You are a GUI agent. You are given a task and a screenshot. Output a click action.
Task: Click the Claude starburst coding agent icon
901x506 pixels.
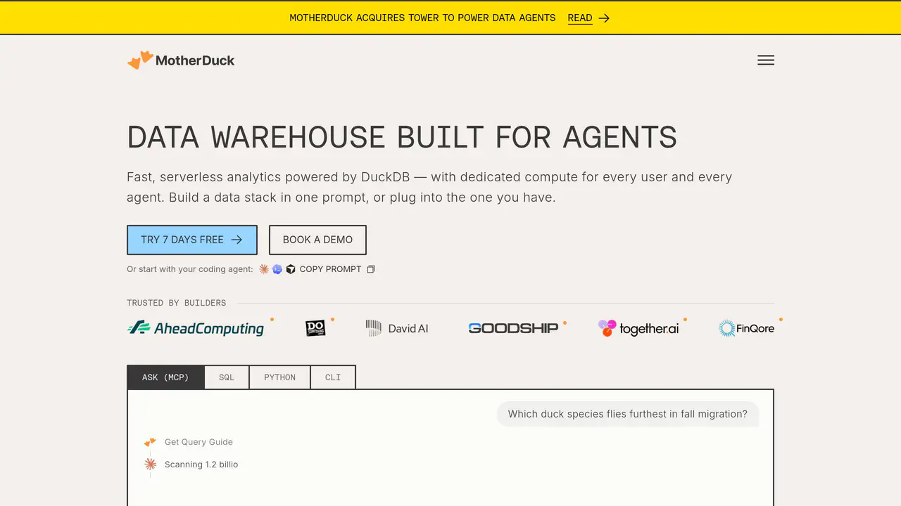[x=264, y=269]
